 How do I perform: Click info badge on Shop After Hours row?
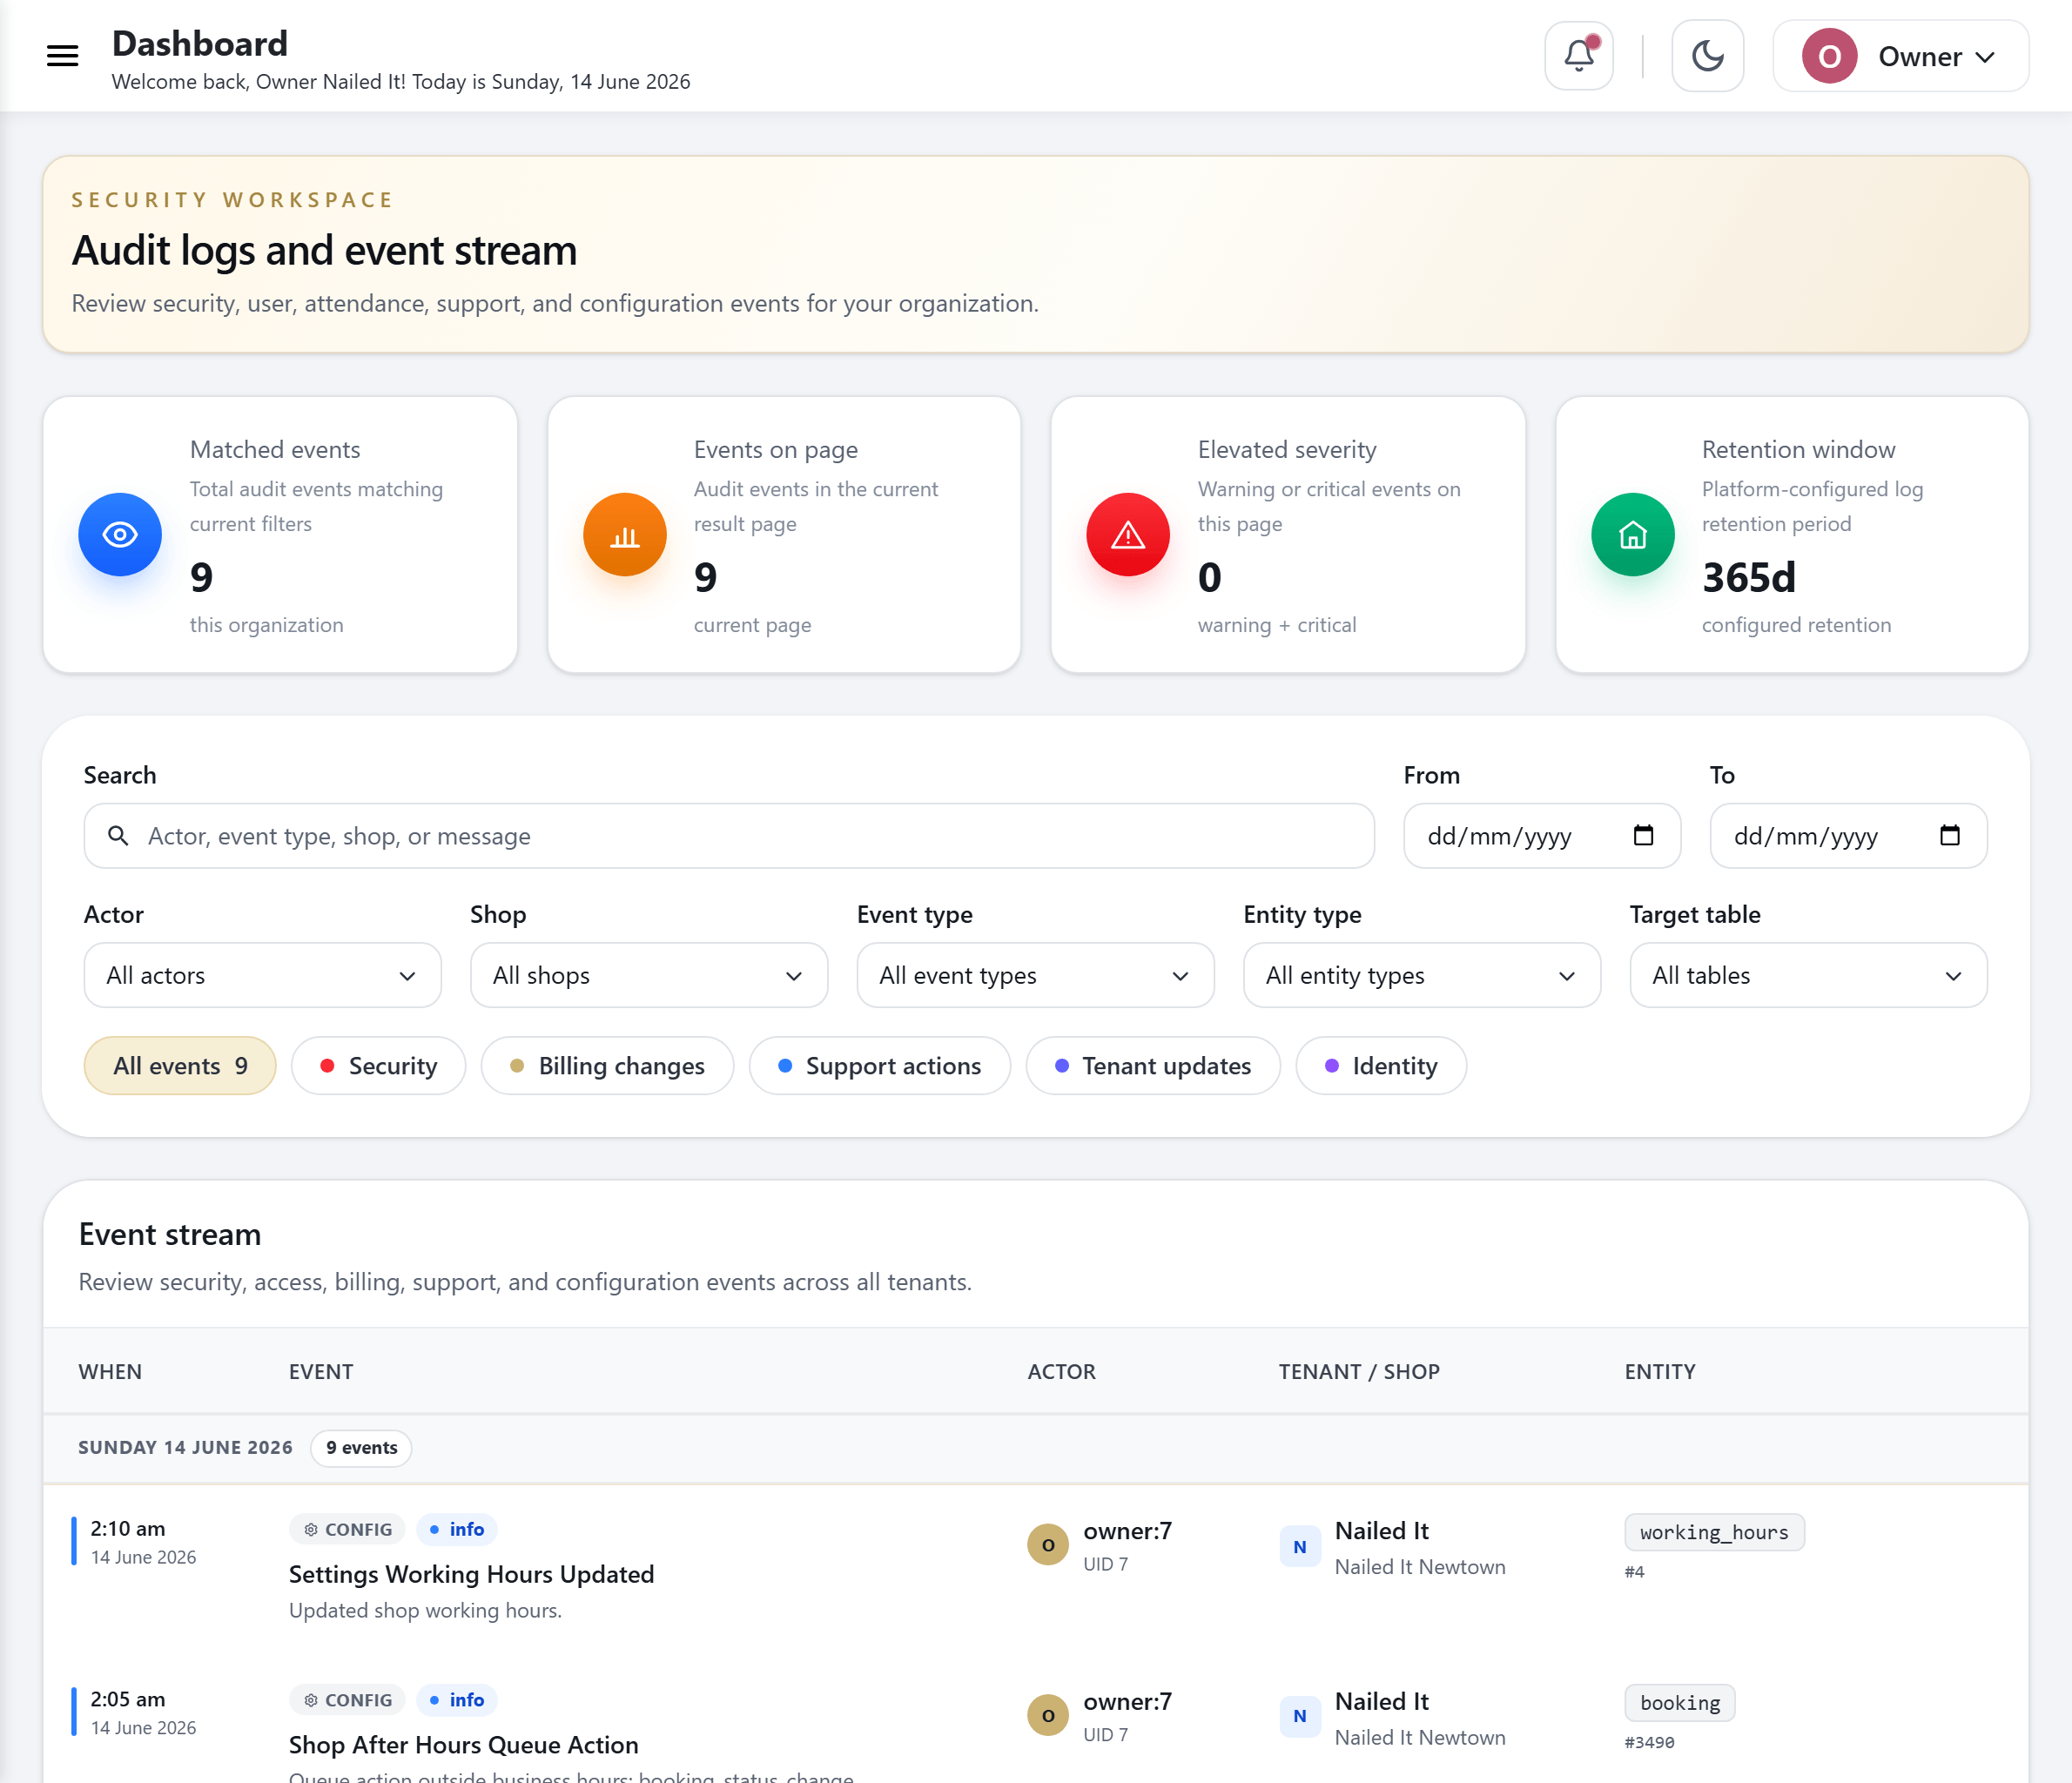click(x=457, y=1701)
